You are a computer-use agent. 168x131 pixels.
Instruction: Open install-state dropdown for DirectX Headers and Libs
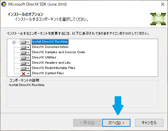coord(25,63)
